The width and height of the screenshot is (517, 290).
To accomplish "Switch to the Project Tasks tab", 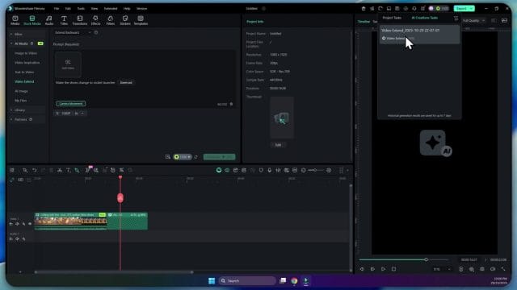I will click(x=392, y=18).
